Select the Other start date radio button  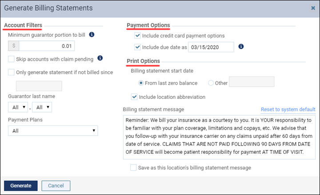click(x=211, y=83)
